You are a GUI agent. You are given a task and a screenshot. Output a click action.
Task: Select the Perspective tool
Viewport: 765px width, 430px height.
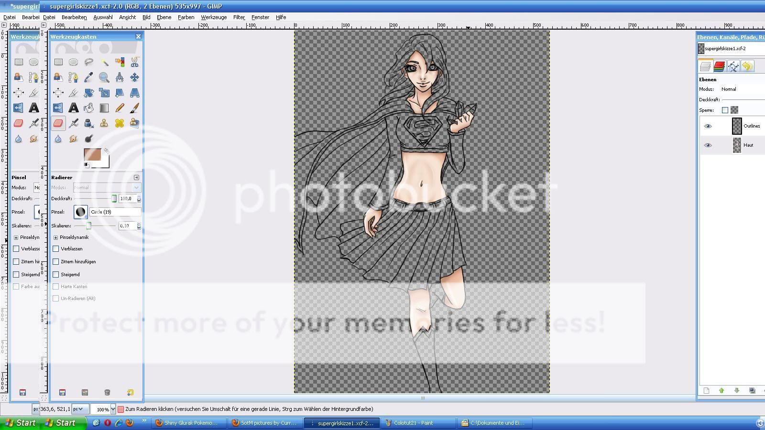click(134, 93)
